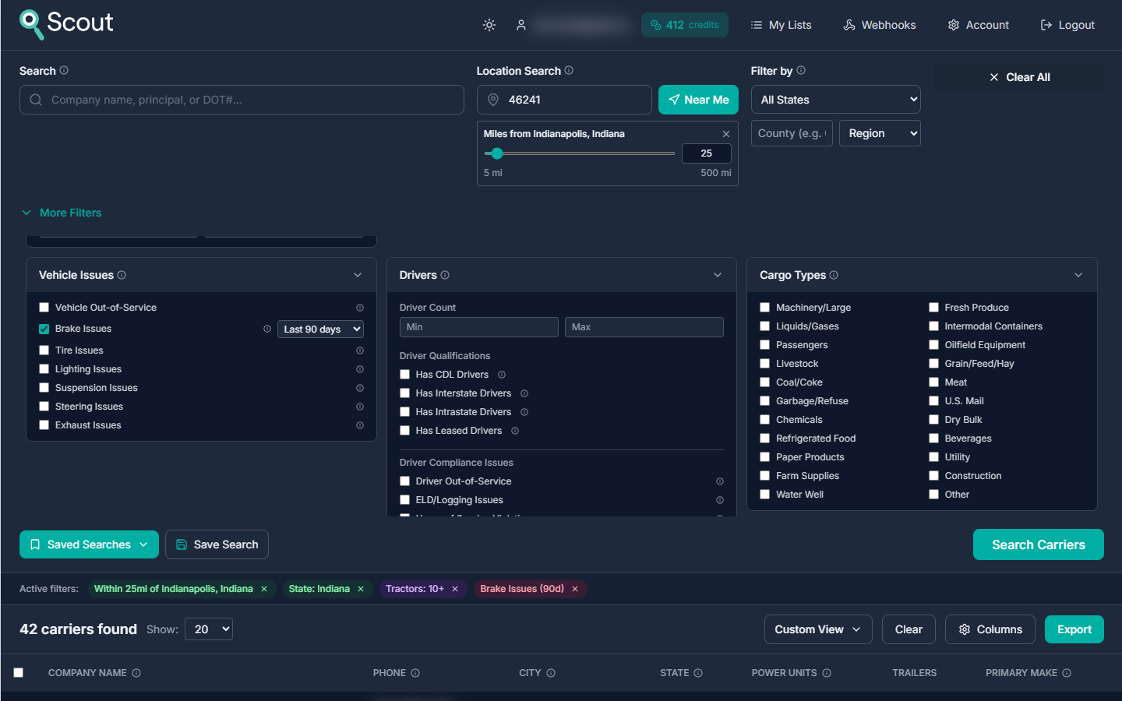Collapse the Cargo Types panel

tap(1078, 274)
